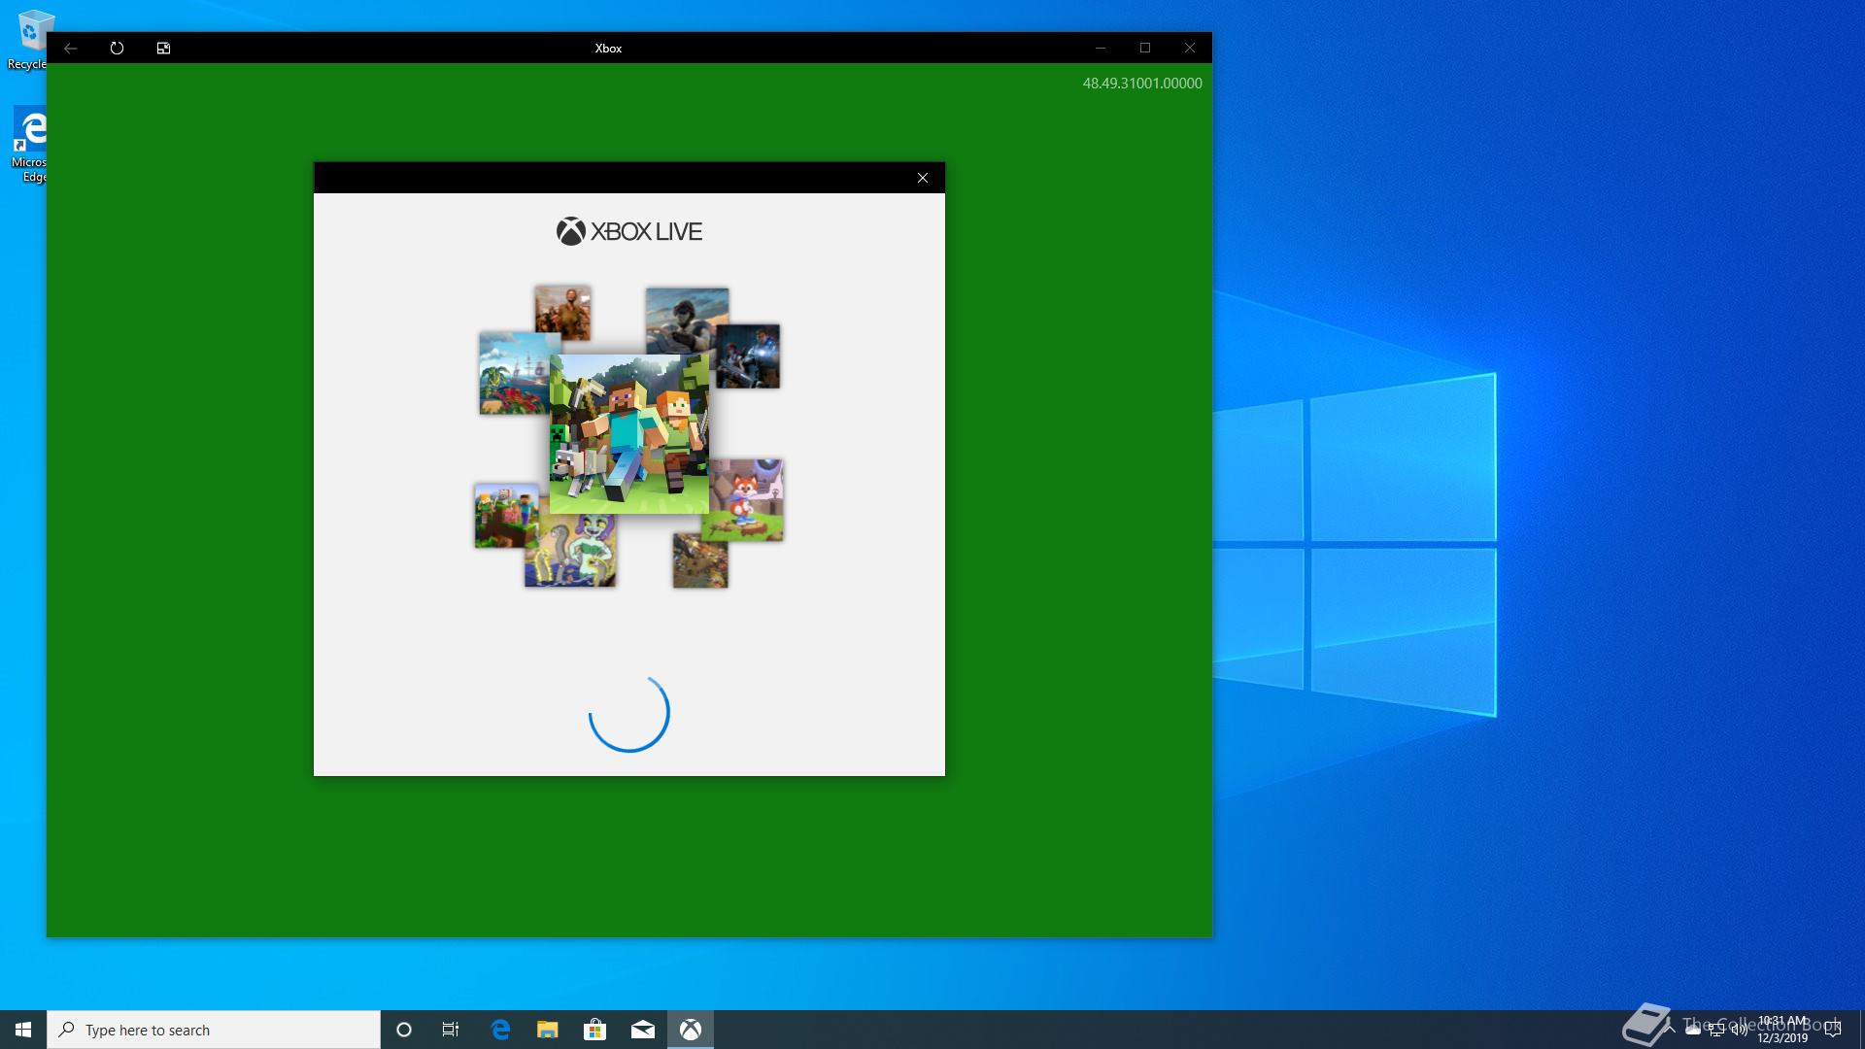The height and width of the screenshot is (1049, 1865).
Task: Click the Xbox Live logo
Action: tap(628, 231)
